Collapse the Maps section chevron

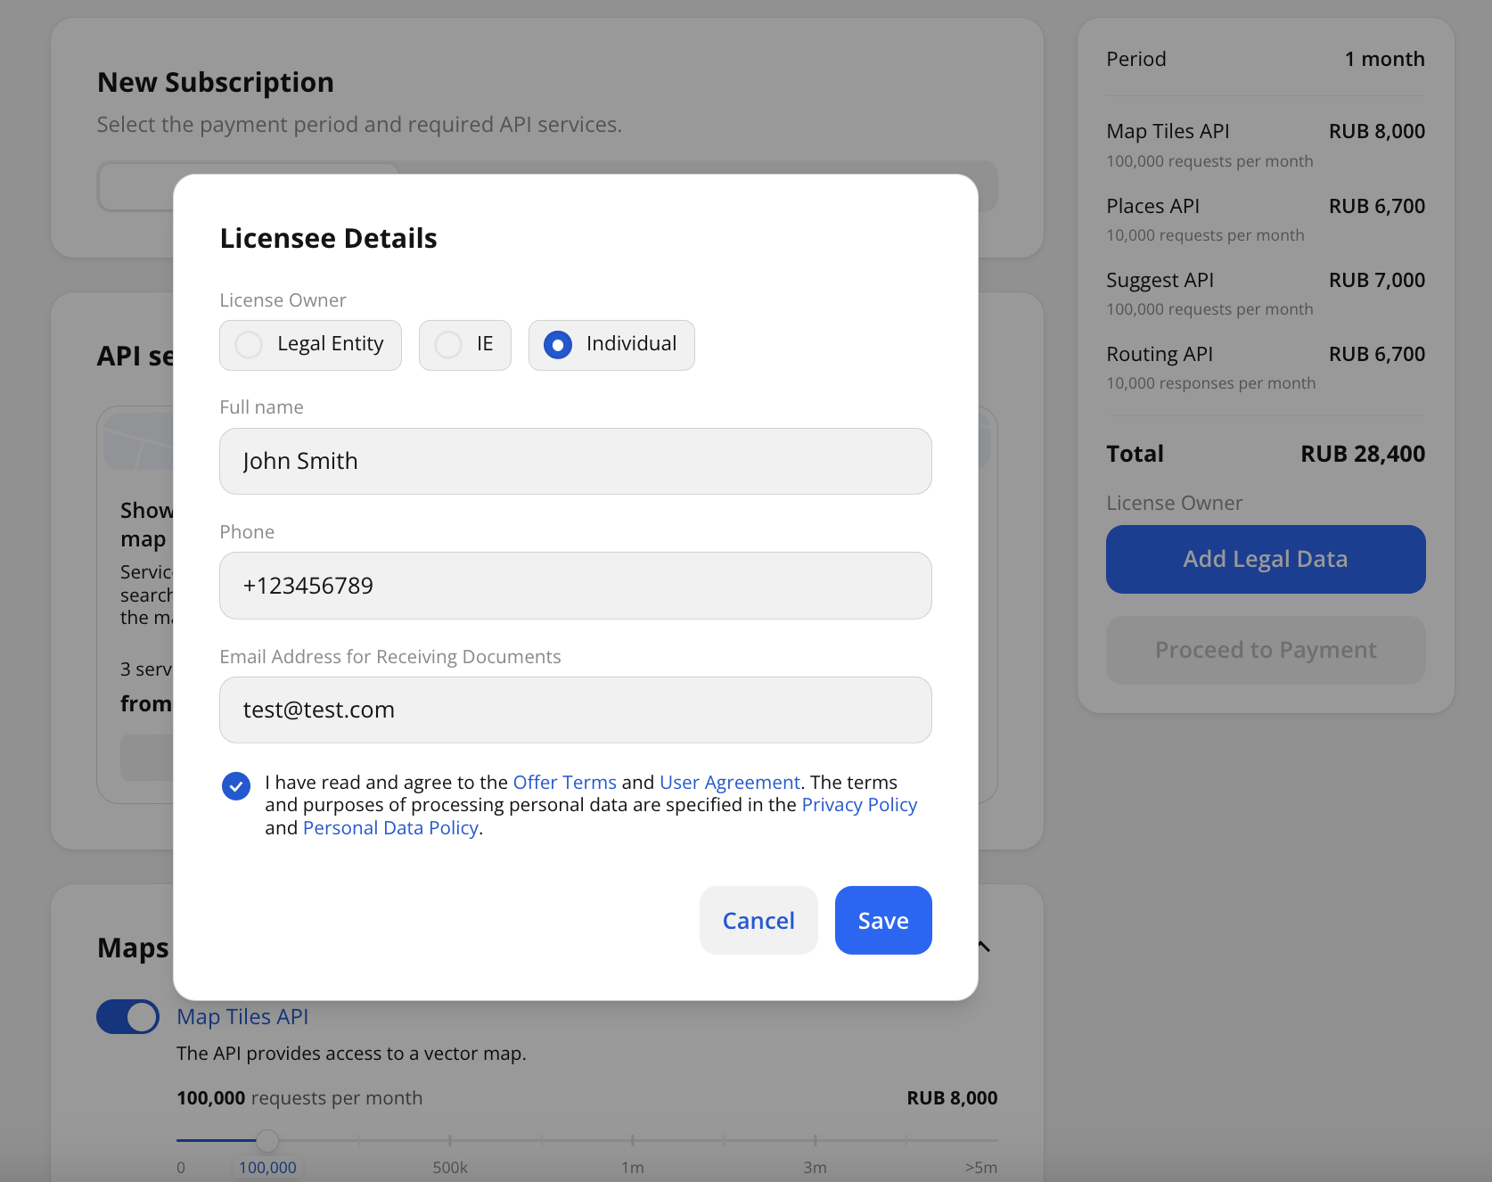(985, 947)
